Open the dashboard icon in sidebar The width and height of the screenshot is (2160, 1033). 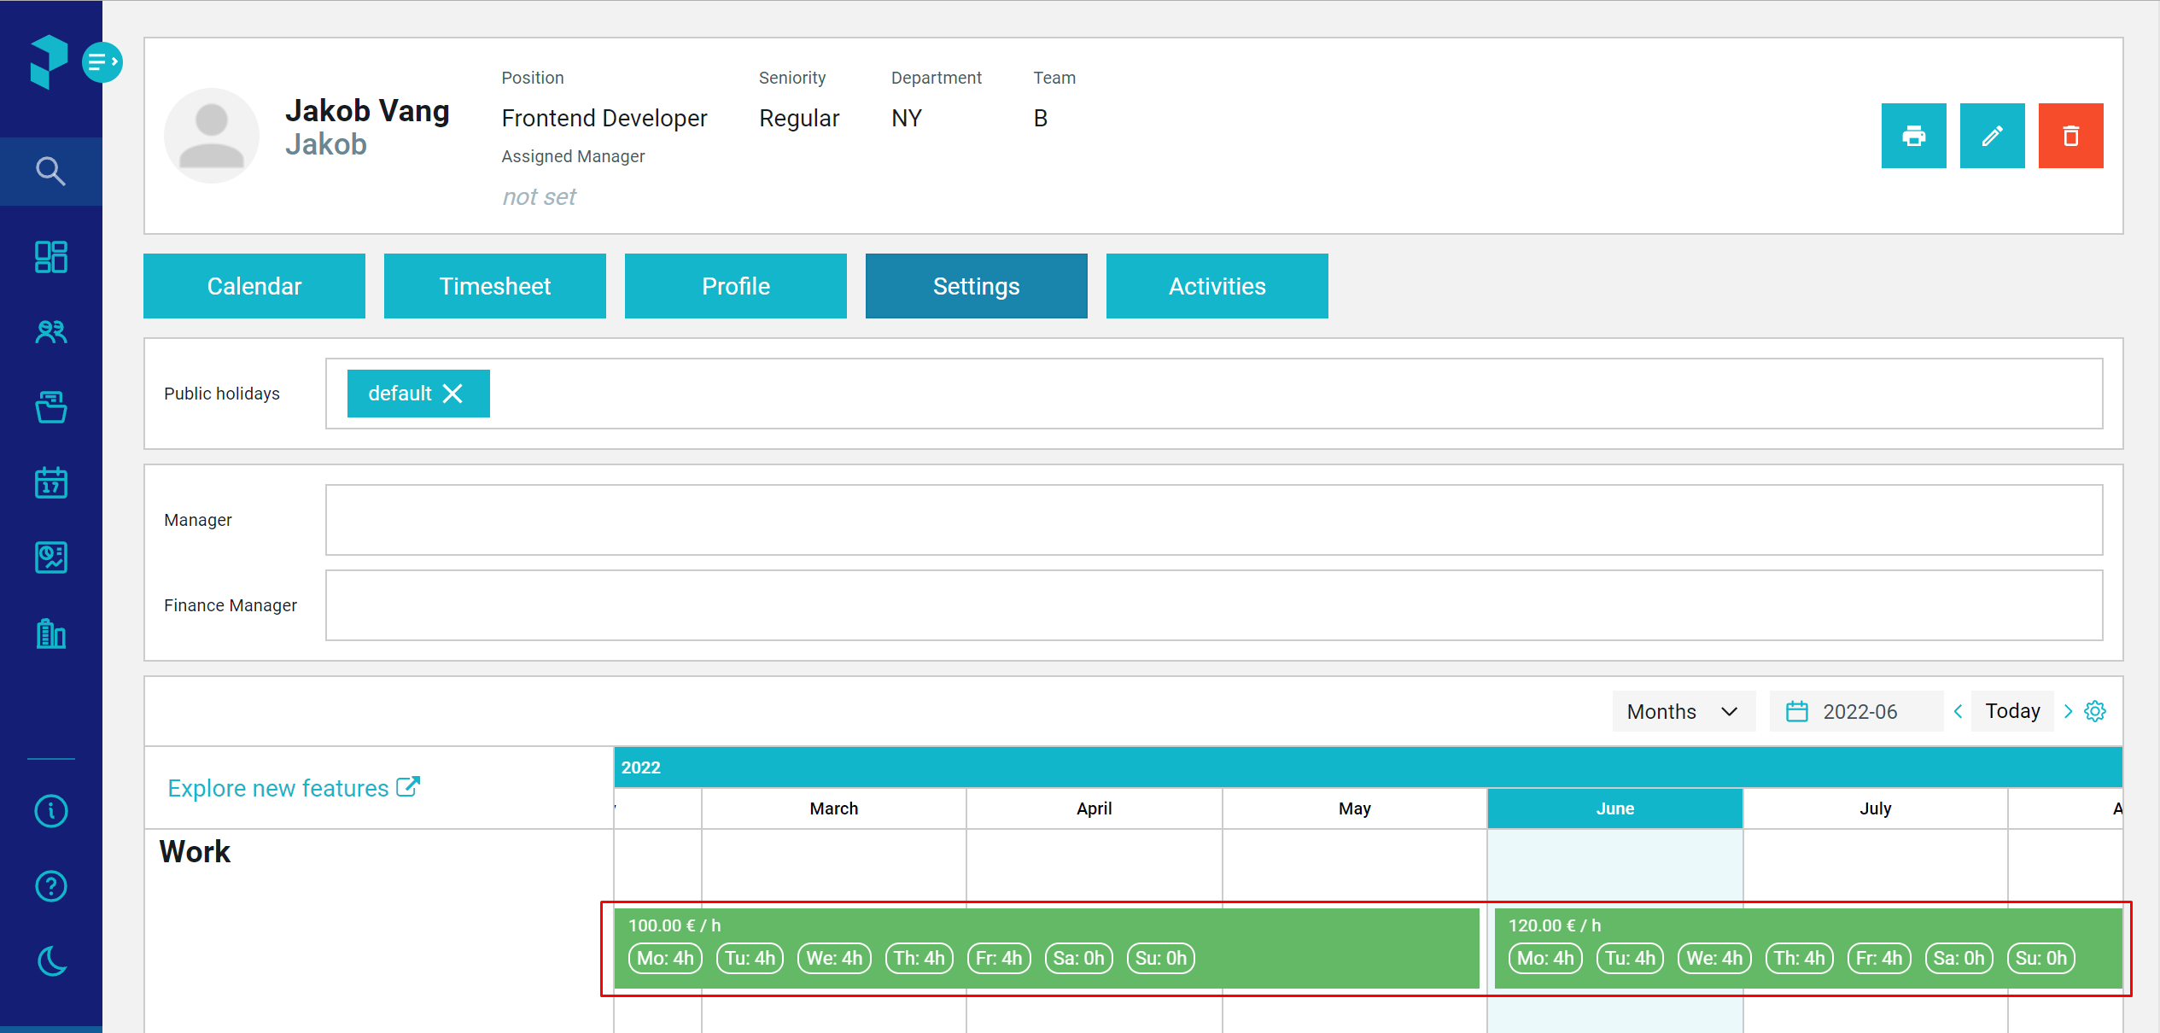(51, 257)
